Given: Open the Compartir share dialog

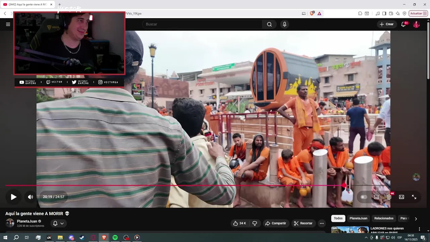Looking at the screenshot, I should [276, 223].
